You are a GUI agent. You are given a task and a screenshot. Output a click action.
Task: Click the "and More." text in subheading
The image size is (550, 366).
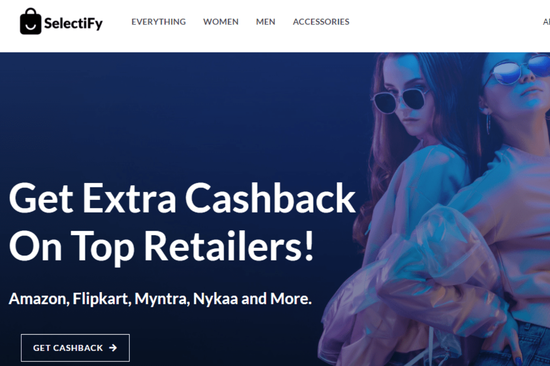276,299
